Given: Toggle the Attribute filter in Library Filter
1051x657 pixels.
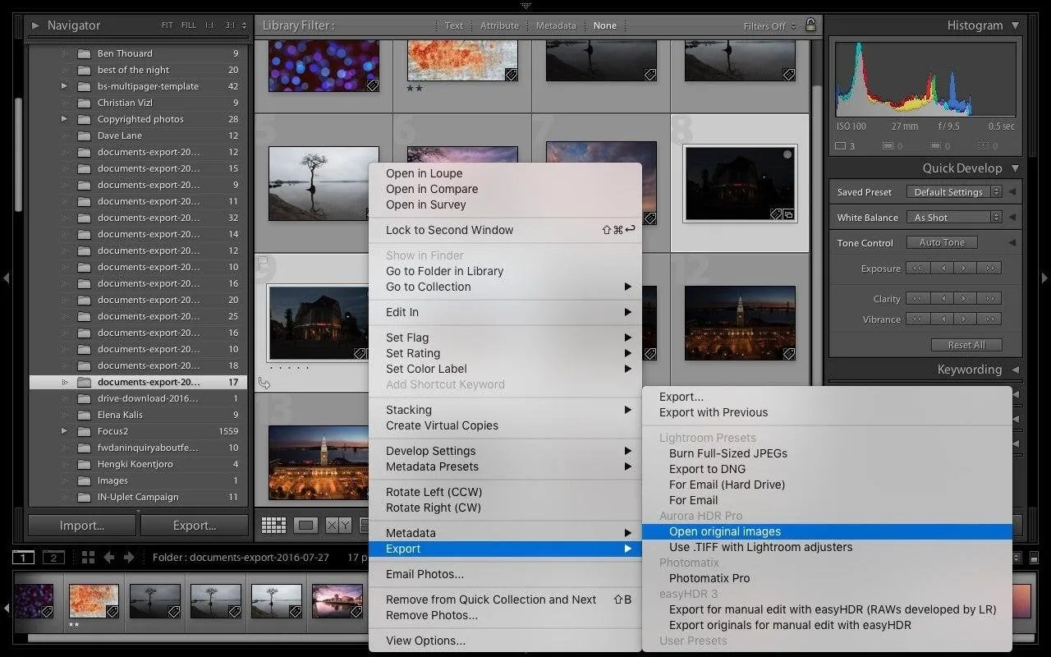Looking at the screenshot, I should point(499,25).
